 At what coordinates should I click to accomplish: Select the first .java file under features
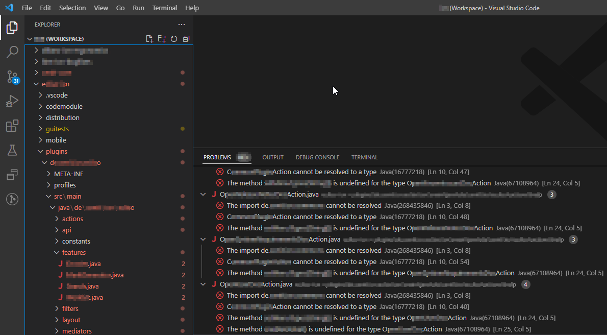click(x=109, y=264)
